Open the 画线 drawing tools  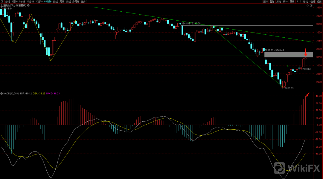(292, 1)
